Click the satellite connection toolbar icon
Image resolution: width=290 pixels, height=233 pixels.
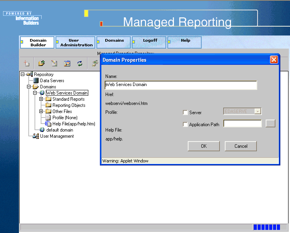click(95, 64)
